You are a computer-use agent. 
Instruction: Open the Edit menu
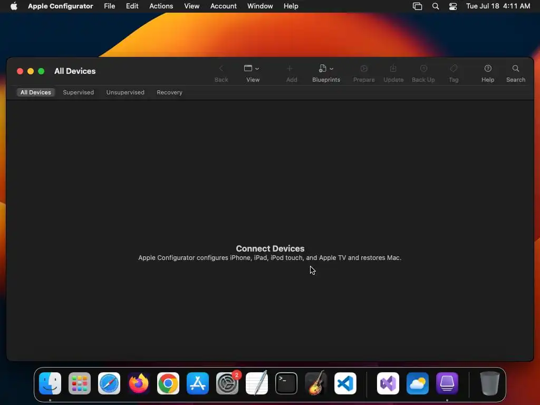(x=132, y=6)
